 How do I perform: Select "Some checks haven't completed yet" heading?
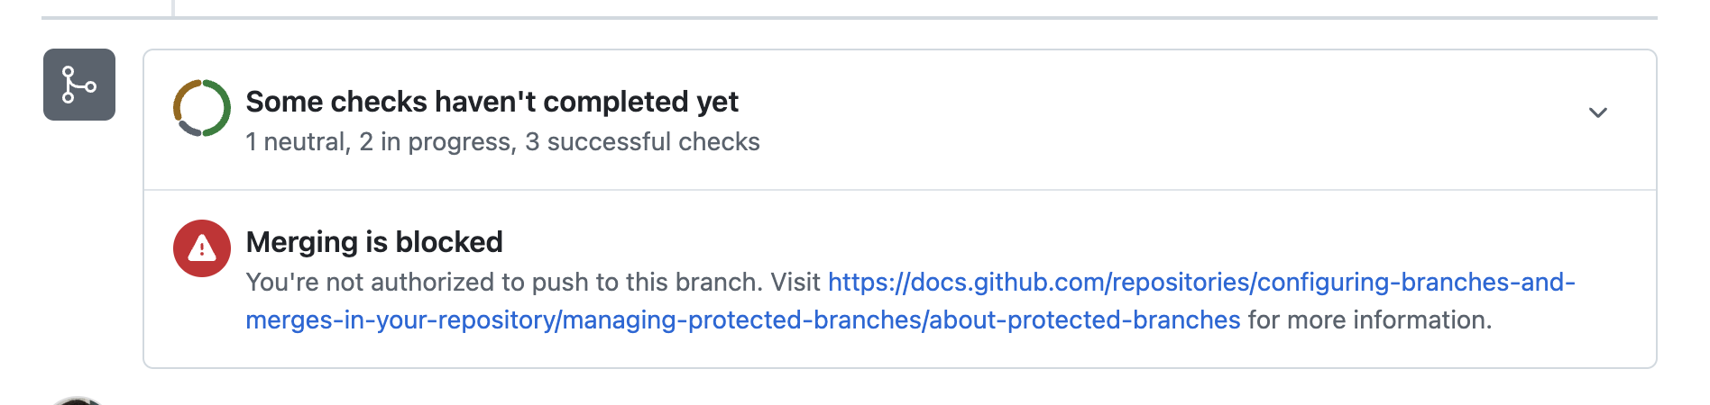coord(492,102)
